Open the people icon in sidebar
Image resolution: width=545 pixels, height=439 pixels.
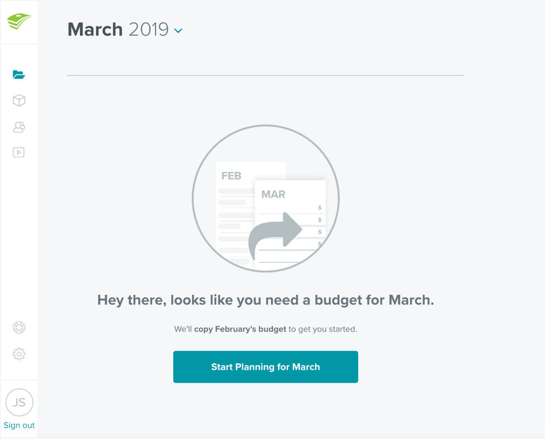(x=19, y=127)
